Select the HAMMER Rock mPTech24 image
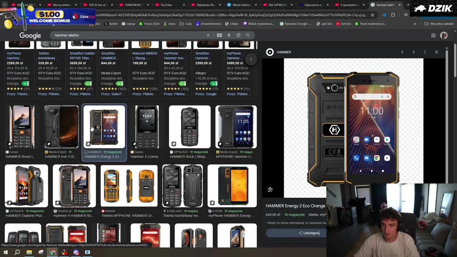 pos(190,127)
